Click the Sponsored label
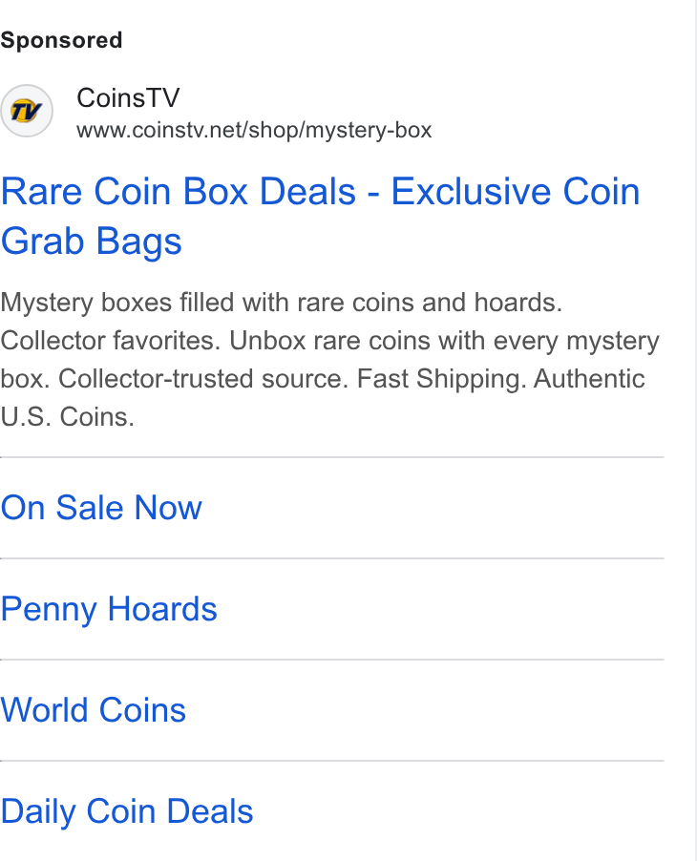697x861 pixels. [61, 41]
